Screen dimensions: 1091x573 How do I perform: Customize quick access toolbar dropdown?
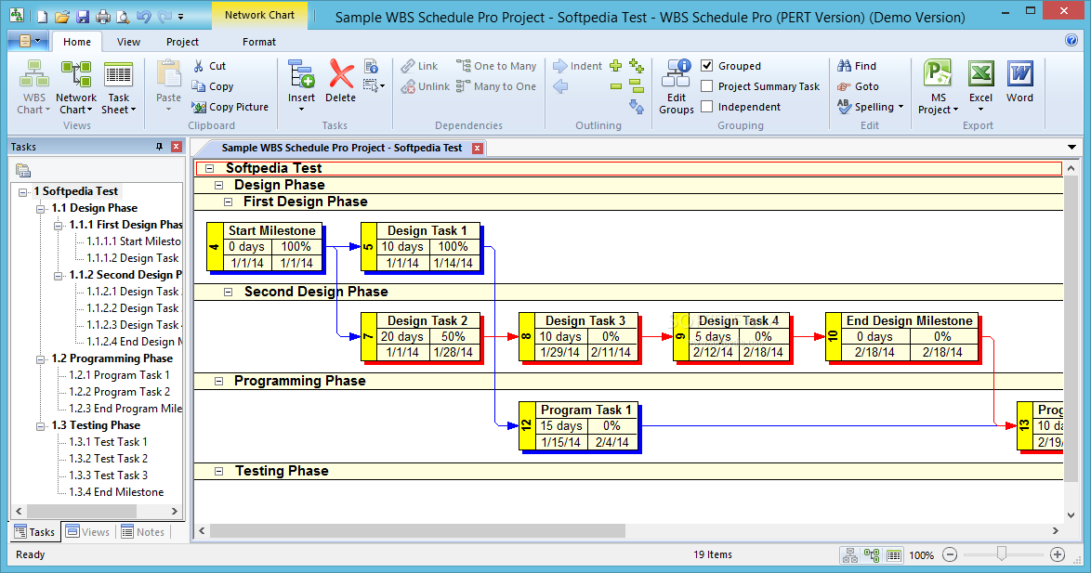(181, 17)
